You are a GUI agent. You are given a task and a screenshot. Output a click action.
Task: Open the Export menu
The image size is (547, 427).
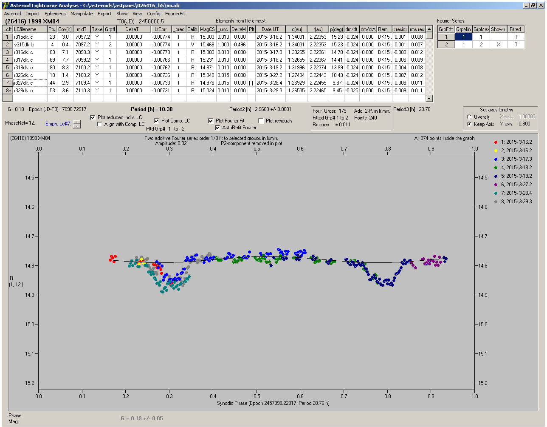104,14
